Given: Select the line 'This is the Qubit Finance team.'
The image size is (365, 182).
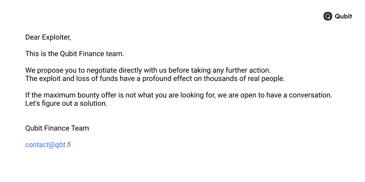Looking at the screenshot, I should [x=75, y=54].
